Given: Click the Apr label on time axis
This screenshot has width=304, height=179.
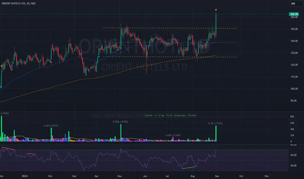Looking at the screenshot, I should pos(96,176).
